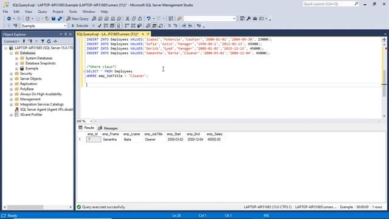Click the Activity Monitor icon in Object Explorer
Screen dimensions: 389x219
point(55,41)
